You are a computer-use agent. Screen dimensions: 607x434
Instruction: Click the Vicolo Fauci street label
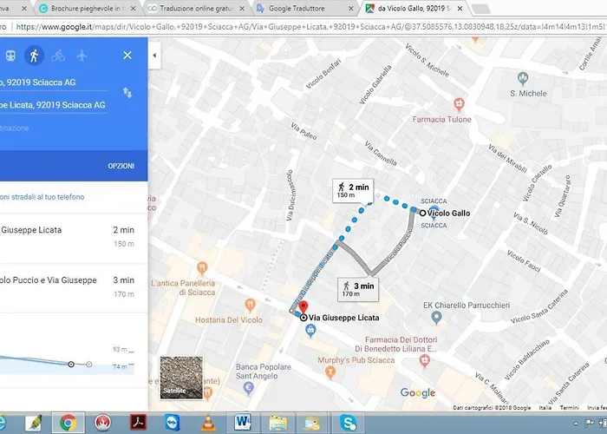(x=524, y=260)
